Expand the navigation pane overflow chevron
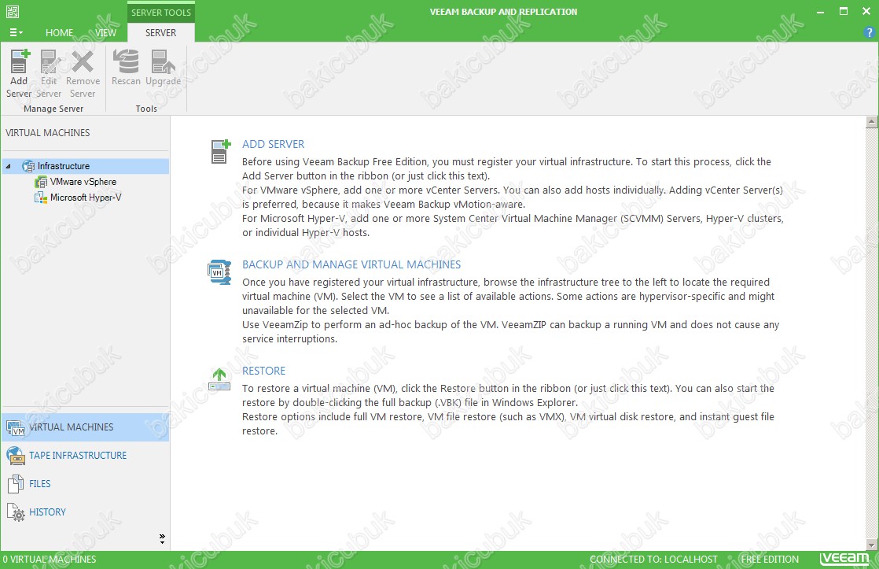This screenshot has height=569, width=879. [x=162, y=538]
